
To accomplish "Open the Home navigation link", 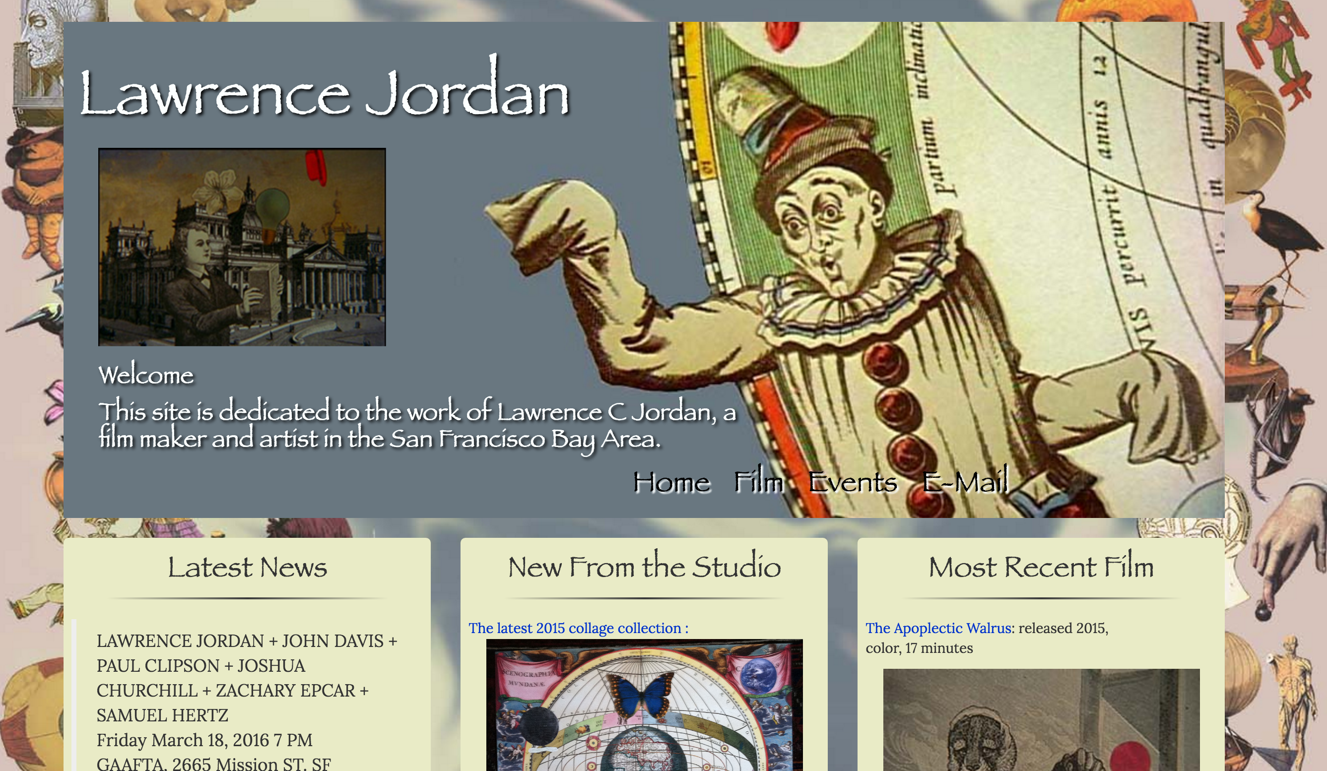I will click(x=671, y=482).
